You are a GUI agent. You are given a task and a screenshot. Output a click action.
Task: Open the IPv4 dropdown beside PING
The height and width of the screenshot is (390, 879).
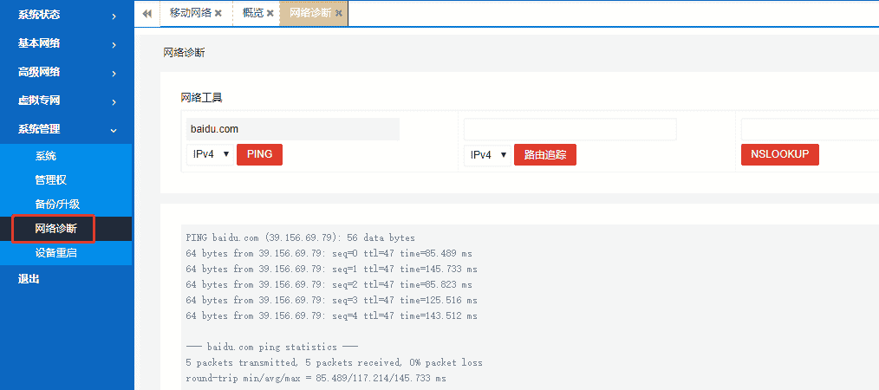(210, 154)
